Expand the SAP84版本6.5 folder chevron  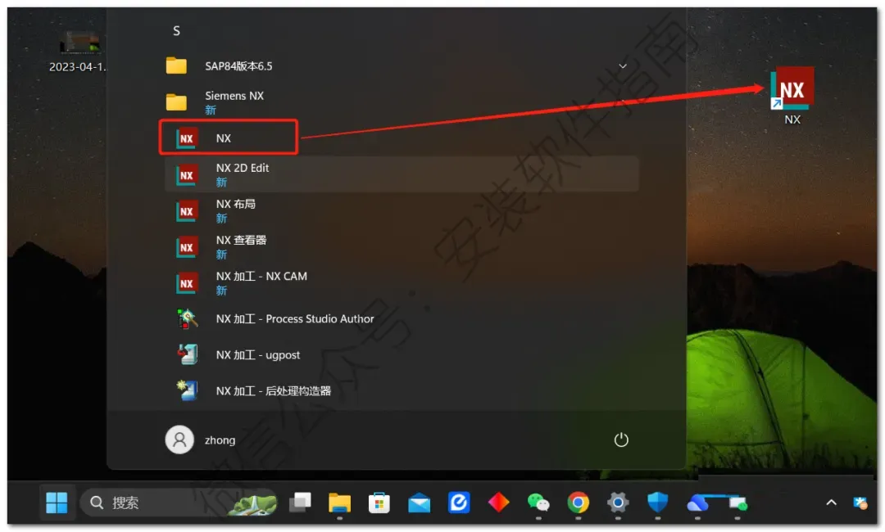point(623,66)
